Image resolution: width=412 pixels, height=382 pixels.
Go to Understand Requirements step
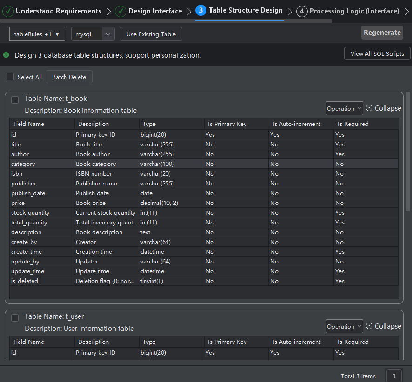tap(59, 11)
